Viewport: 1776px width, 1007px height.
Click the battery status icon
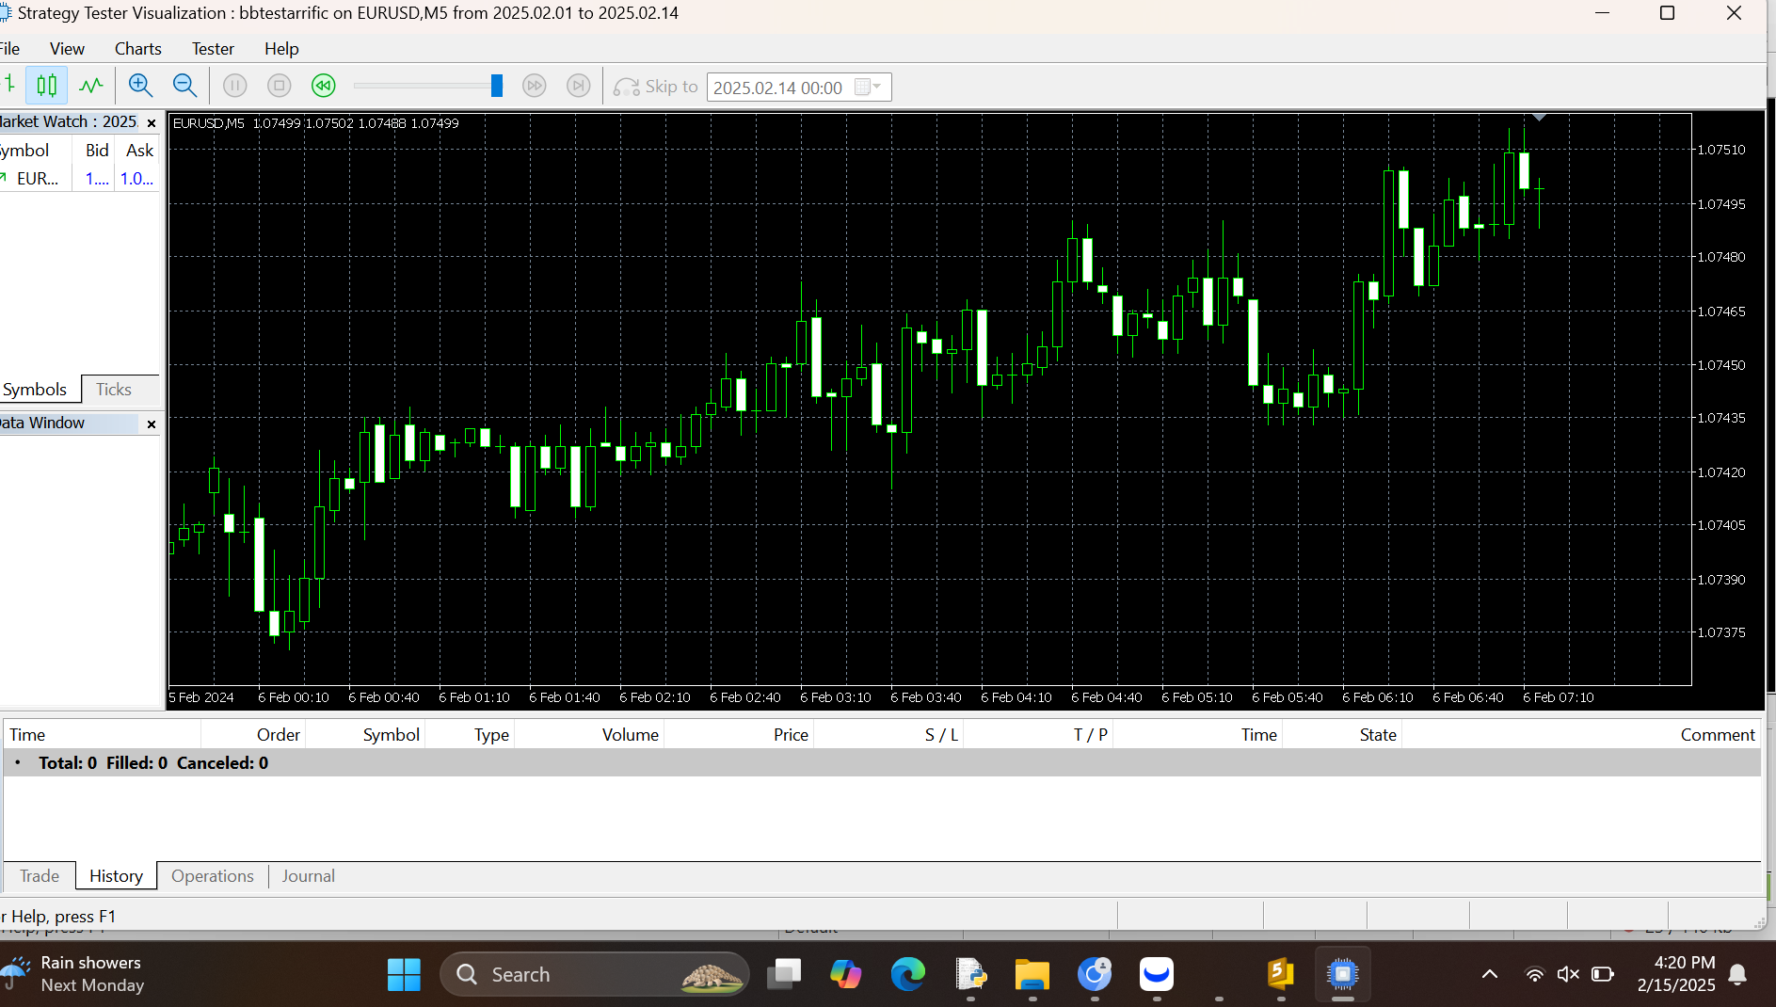1602,975
